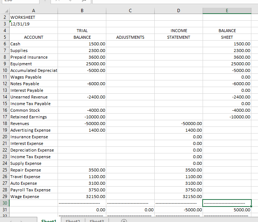Click the Interest Expense account cell
This screenshot has height=222, width=258.
[x=34, y=143]
